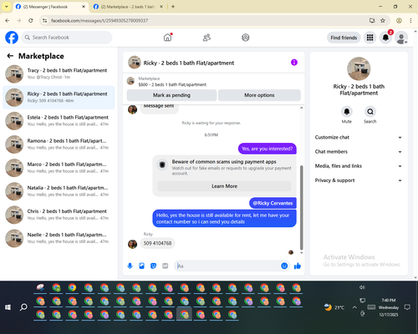Bookmark this page with the star icon
The image size is (418, 334).
pos(383,20)
